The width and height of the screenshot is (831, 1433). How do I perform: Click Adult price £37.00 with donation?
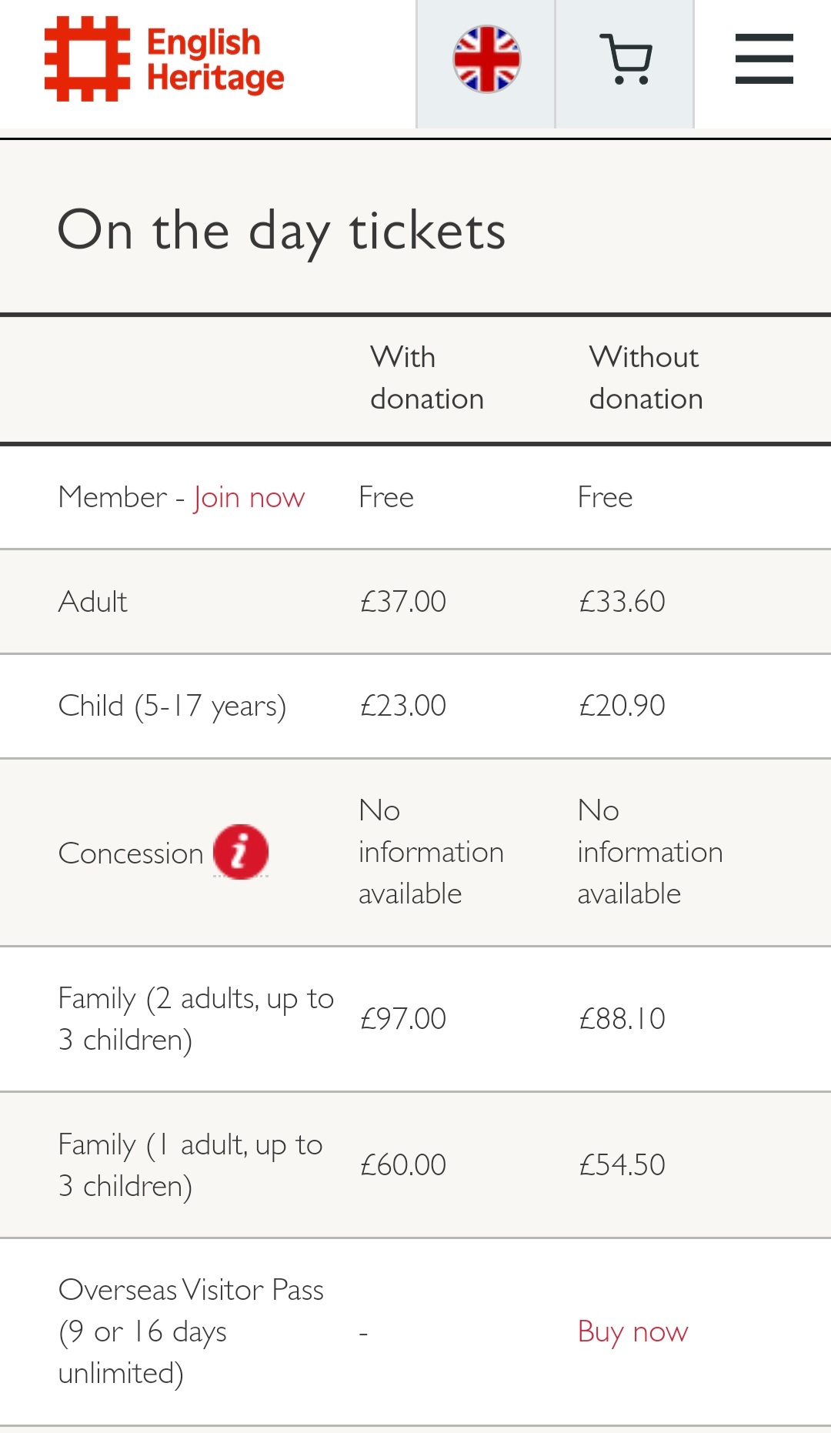click(402, 601)
